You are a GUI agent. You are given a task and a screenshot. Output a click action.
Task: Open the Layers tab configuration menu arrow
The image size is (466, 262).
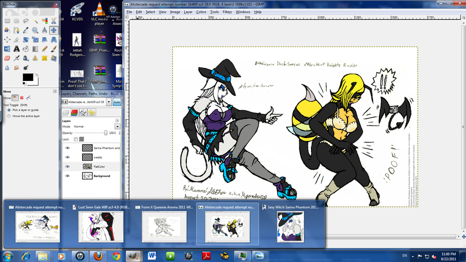point(117,121)
